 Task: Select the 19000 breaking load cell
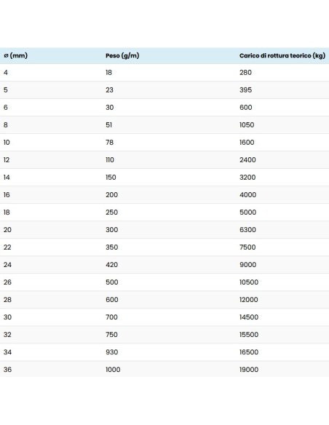tap(249, 370)
